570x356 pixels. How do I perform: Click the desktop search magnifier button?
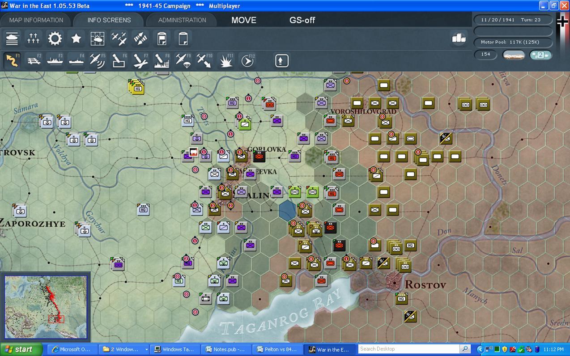465,349
